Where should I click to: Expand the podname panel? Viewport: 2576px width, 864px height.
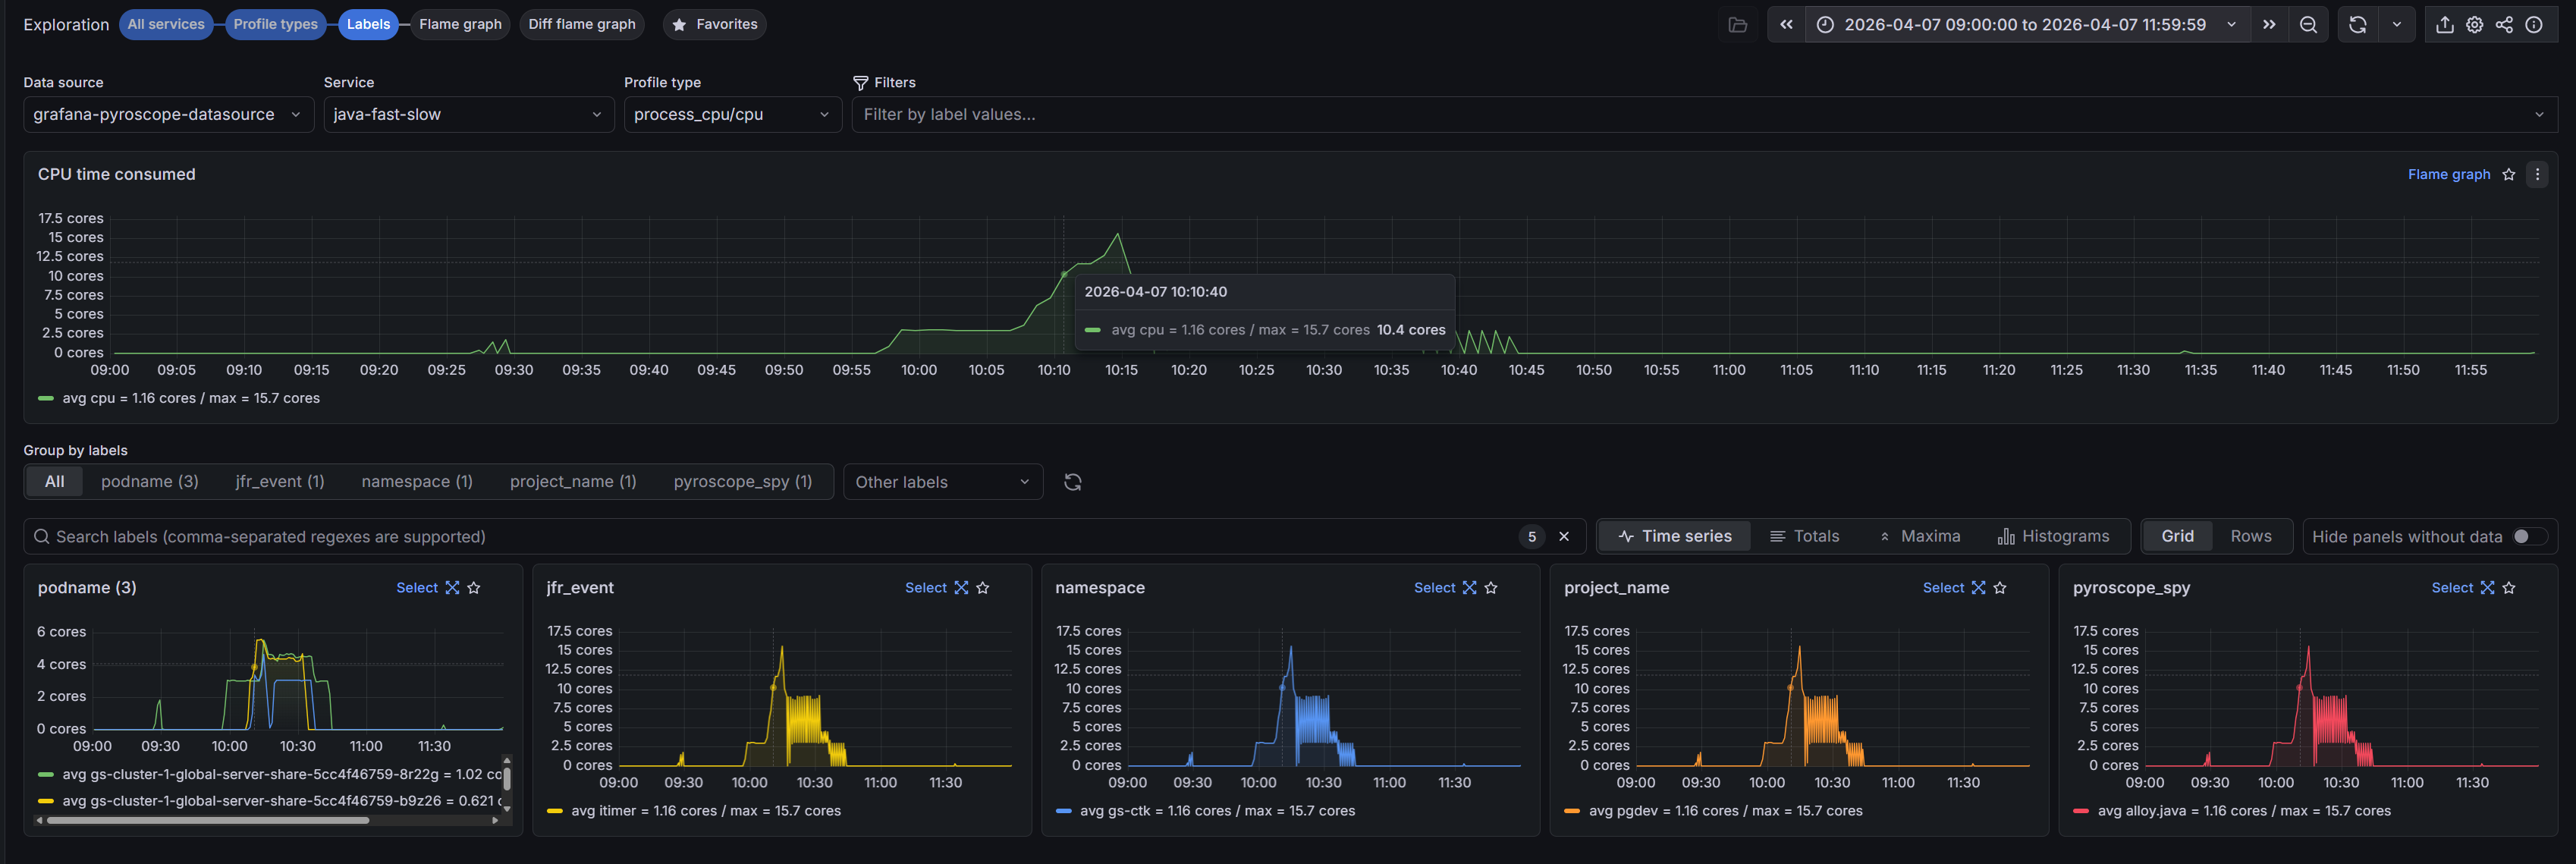(x=452, y=588)
